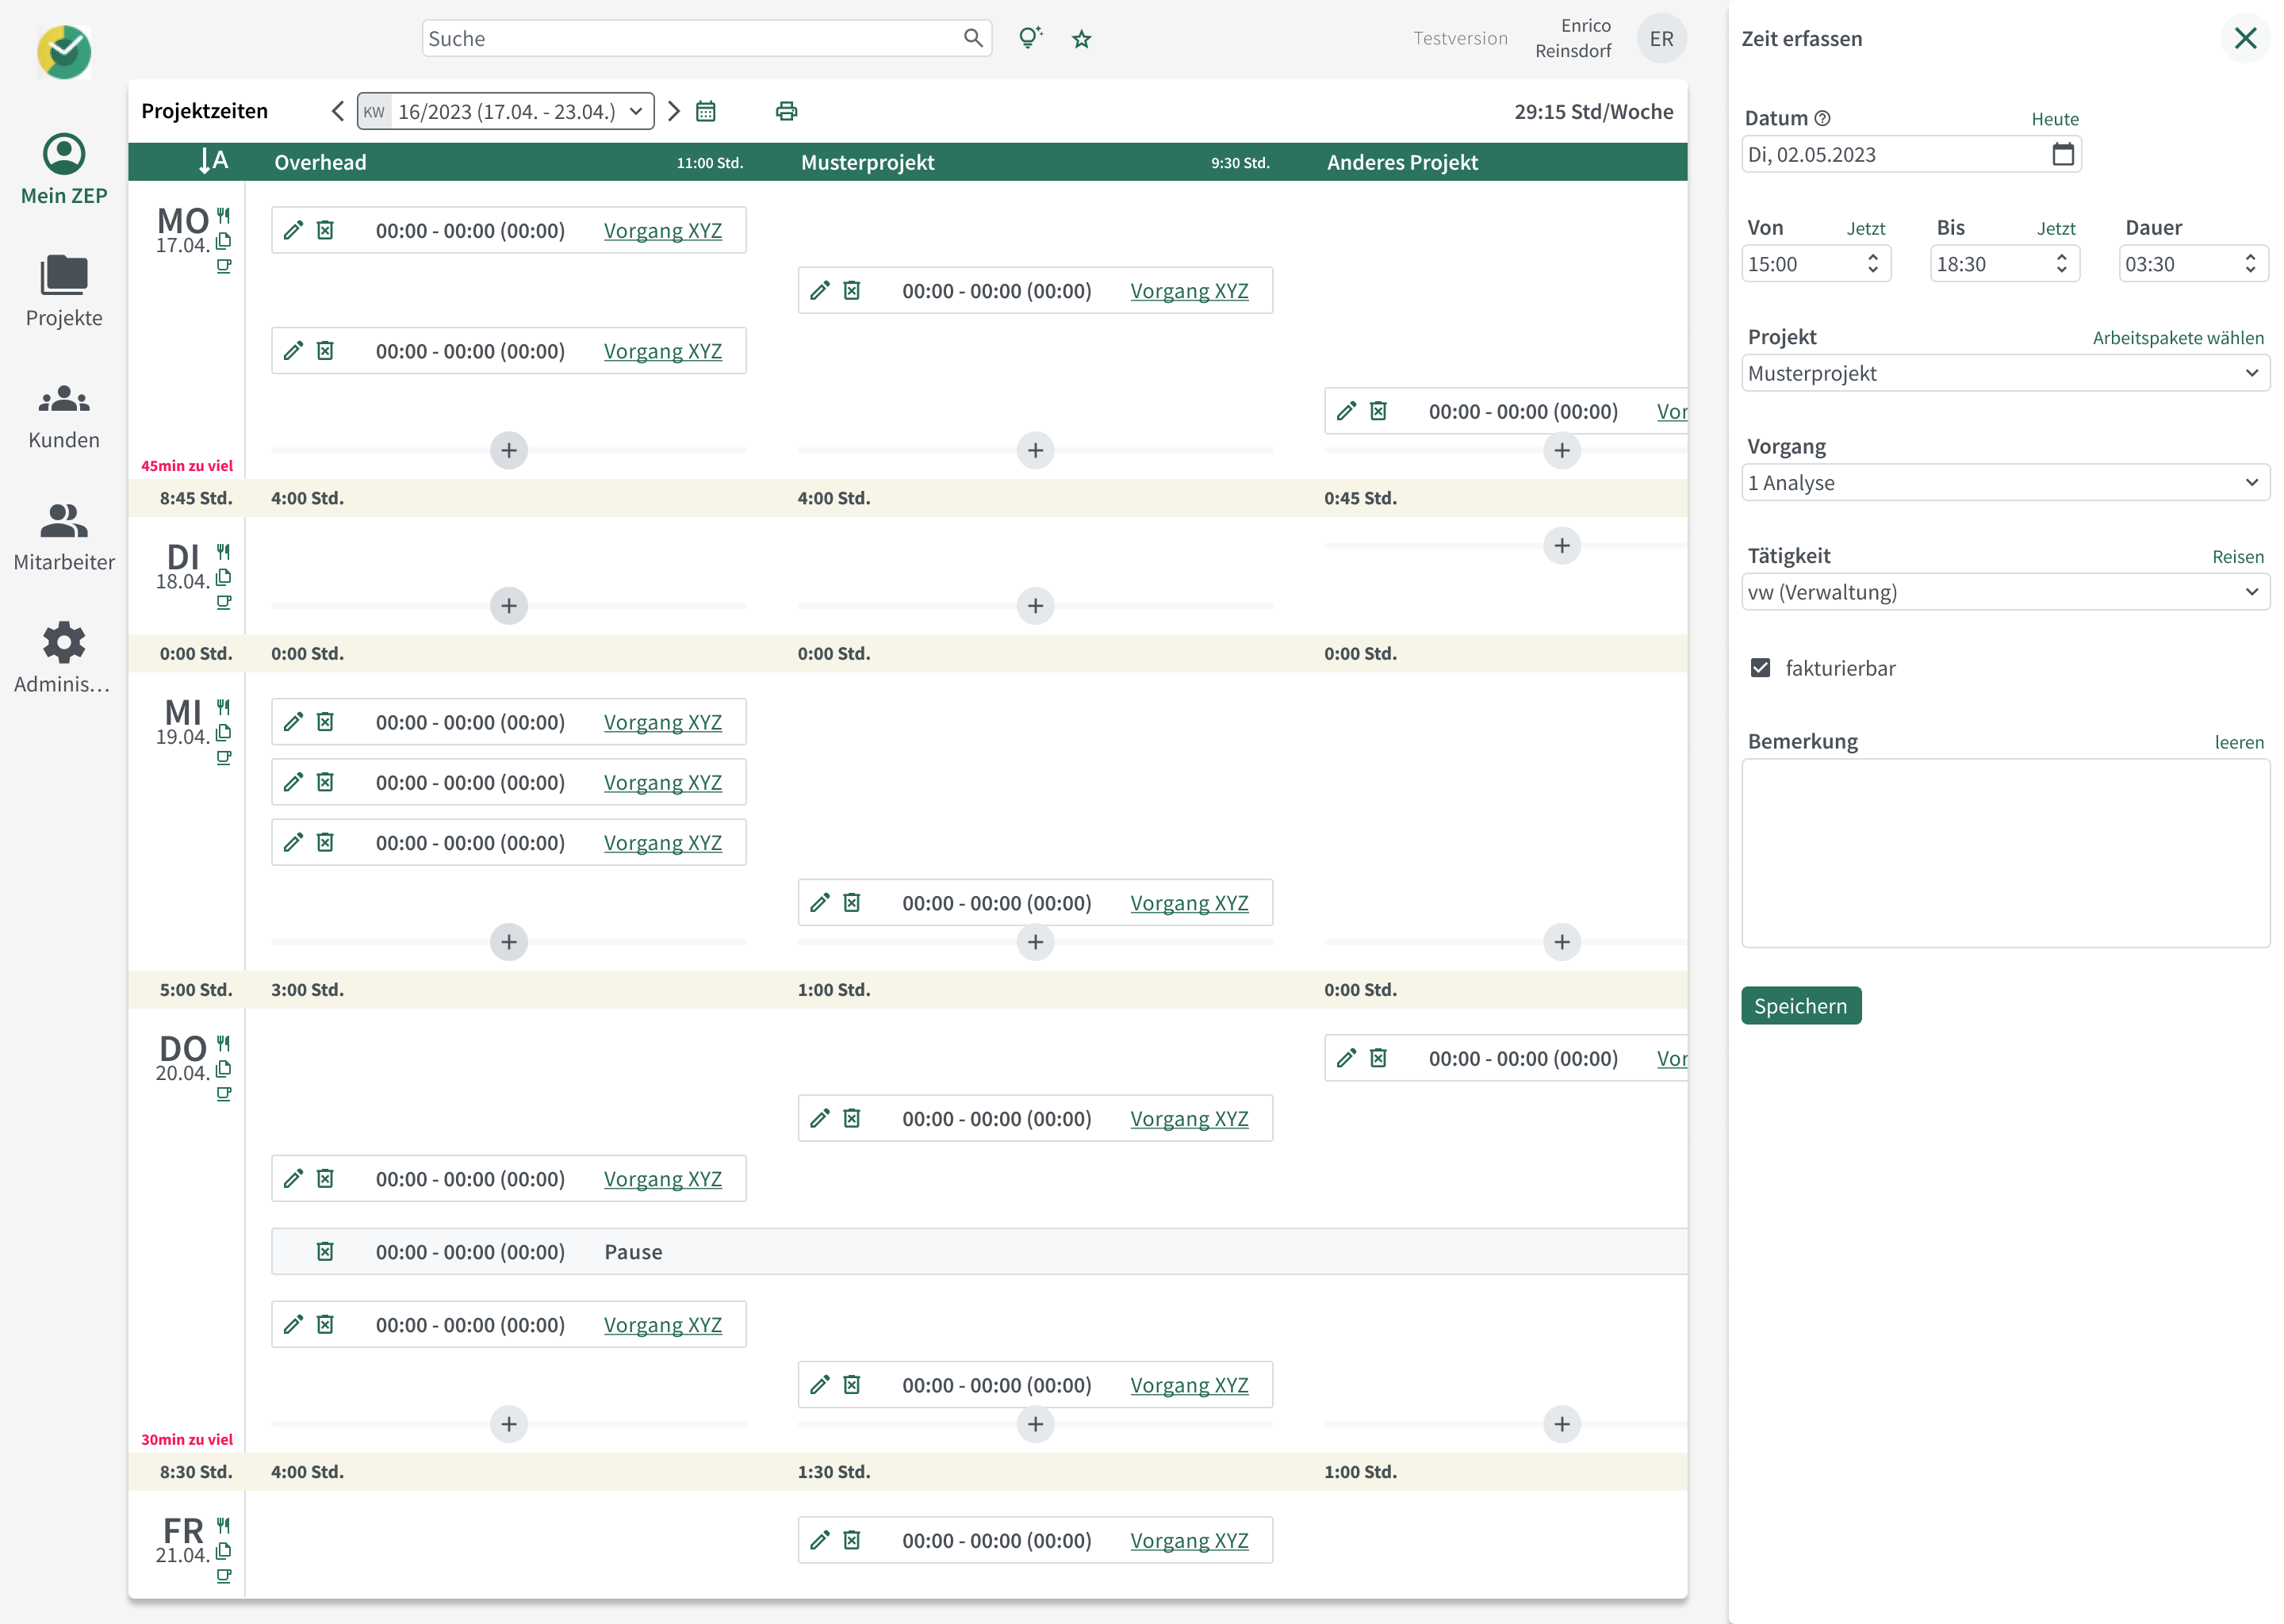Disable the fakturierbar checkbox

click(1761, 668)
